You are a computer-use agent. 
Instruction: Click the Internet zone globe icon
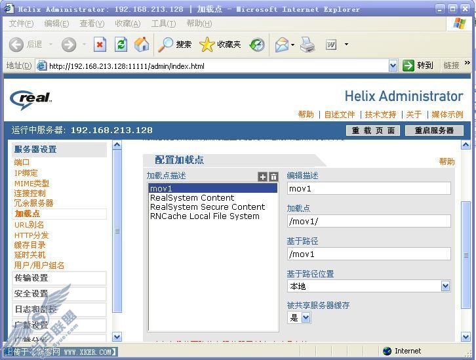(387, 351)
